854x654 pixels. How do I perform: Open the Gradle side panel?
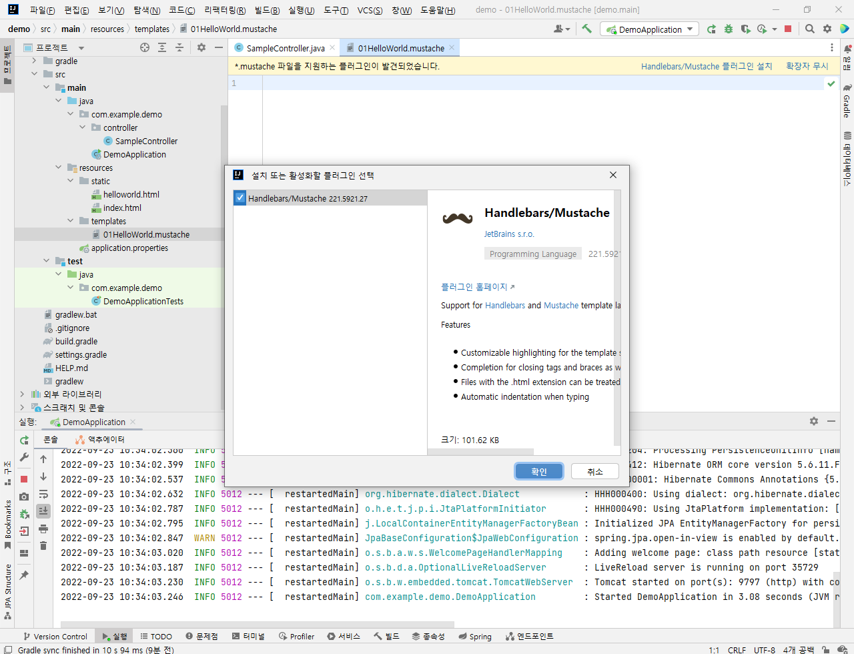[847, 100]
